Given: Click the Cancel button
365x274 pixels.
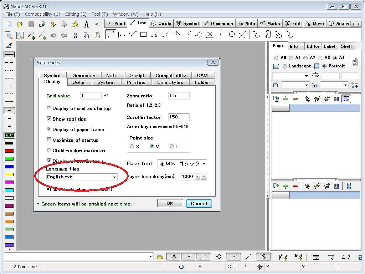Looking at the screenshot, I should tap(199, 203).
